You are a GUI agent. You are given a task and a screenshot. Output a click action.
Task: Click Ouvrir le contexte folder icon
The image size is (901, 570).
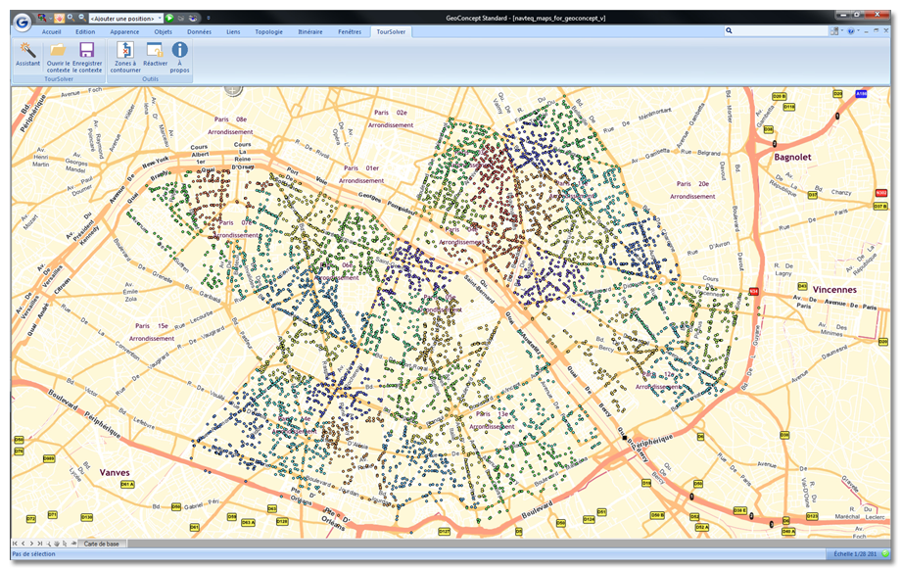[58, 51]
